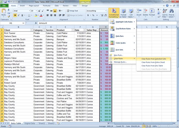Open the Date column filter dropdown
The image size is (179, 128).
[85, 30]
